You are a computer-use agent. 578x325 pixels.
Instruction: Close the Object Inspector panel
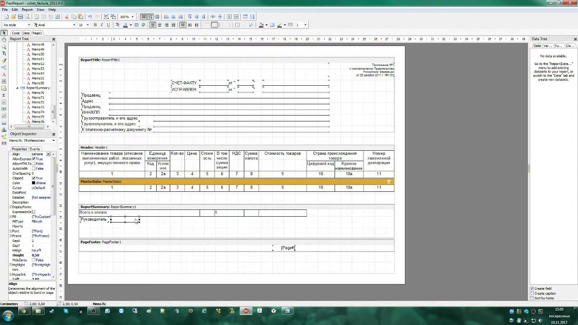pyautogui.click(x=53, y=134)
